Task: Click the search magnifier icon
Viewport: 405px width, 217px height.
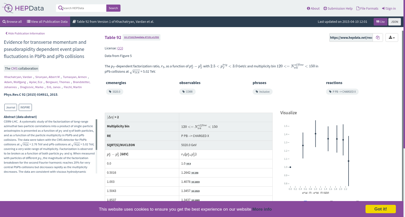Action: click(60, 8)
